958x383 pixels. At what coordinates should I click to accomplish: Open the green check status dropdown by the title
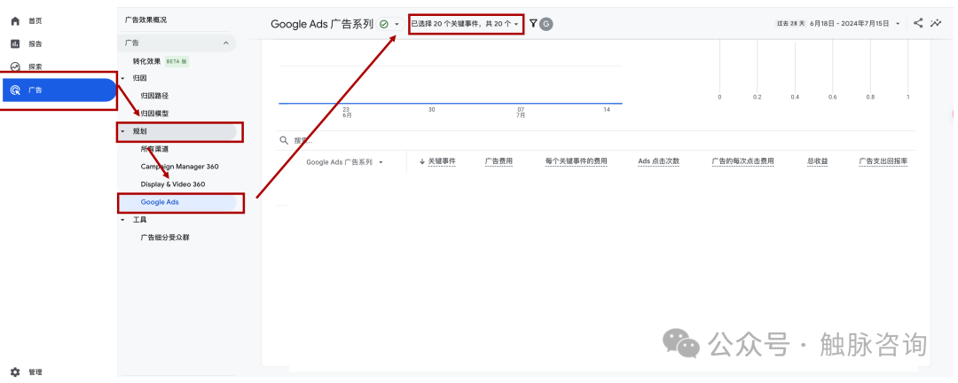tap(389, 24)
